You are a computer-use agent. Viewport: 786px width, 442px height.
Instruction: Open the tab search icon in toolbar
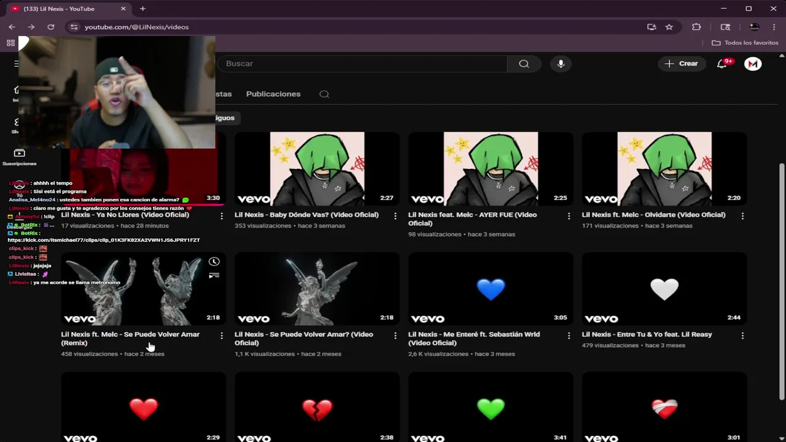725,27
